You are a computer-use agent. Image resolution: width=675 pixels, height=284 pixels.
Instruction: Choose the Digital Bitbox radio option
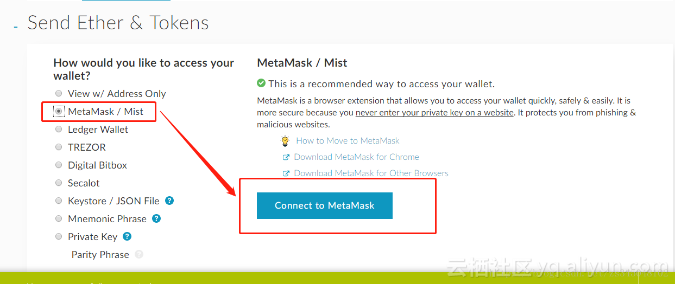59,165
